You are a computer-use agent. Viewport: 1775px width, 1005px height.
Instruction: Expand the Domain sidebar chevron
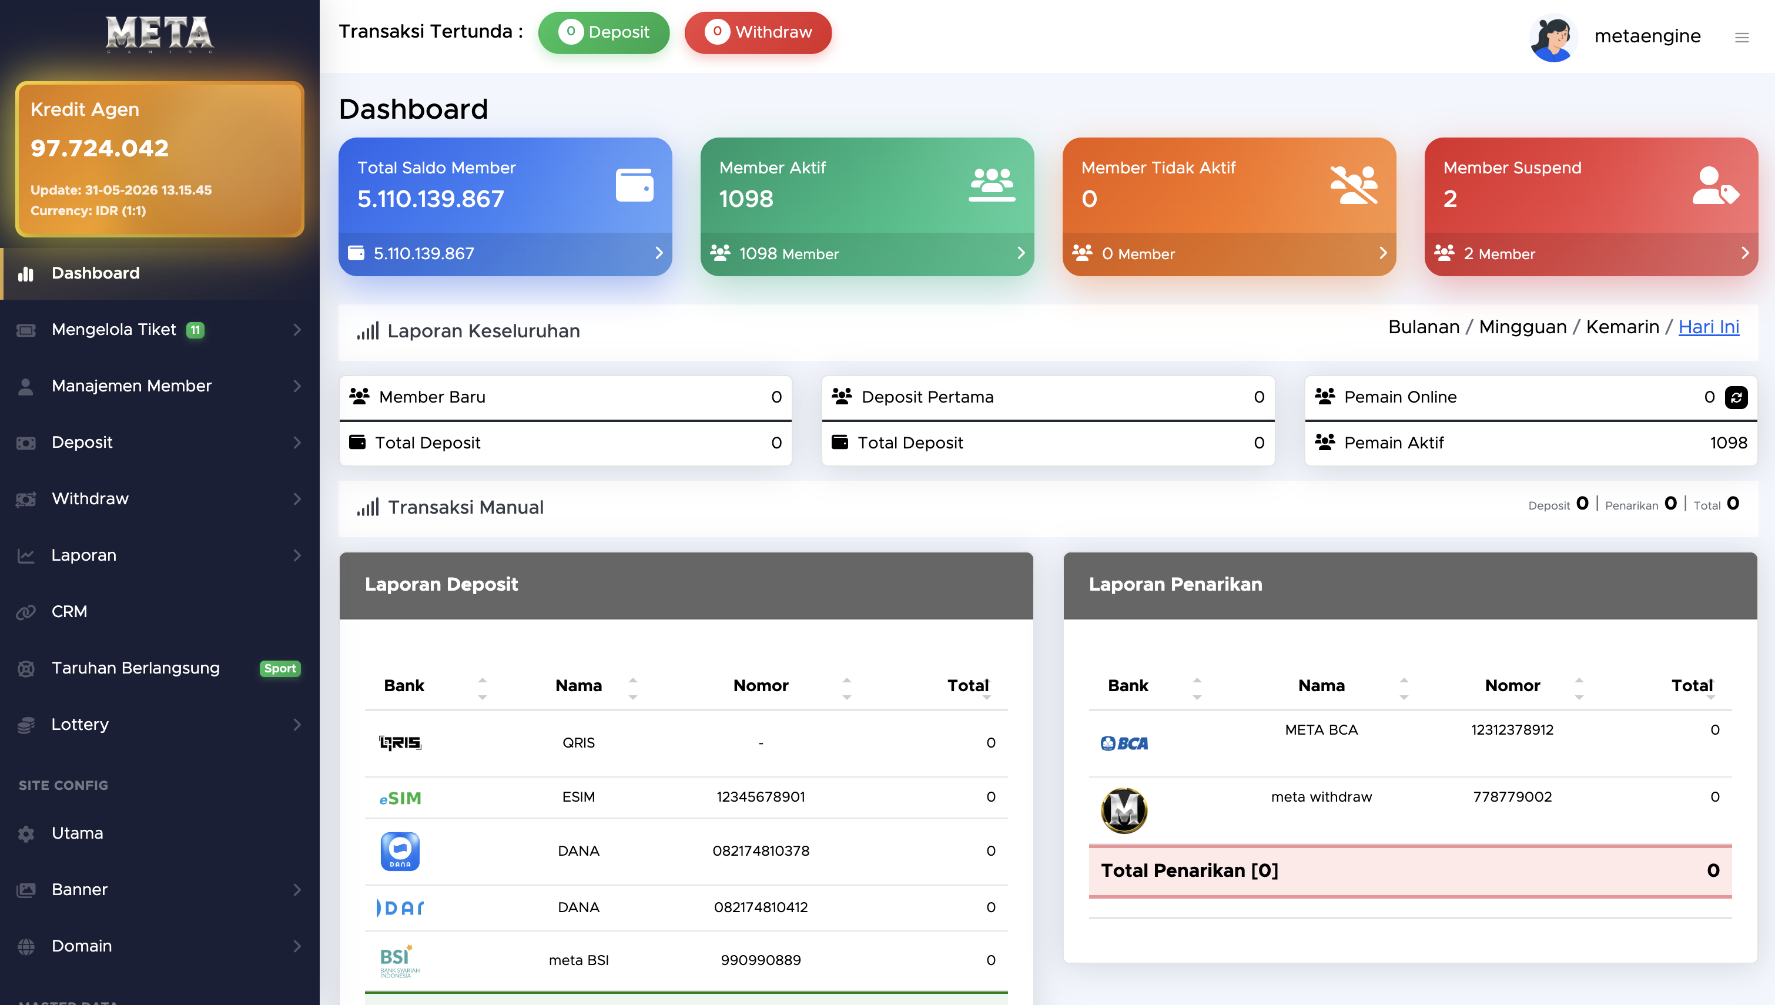297,946
